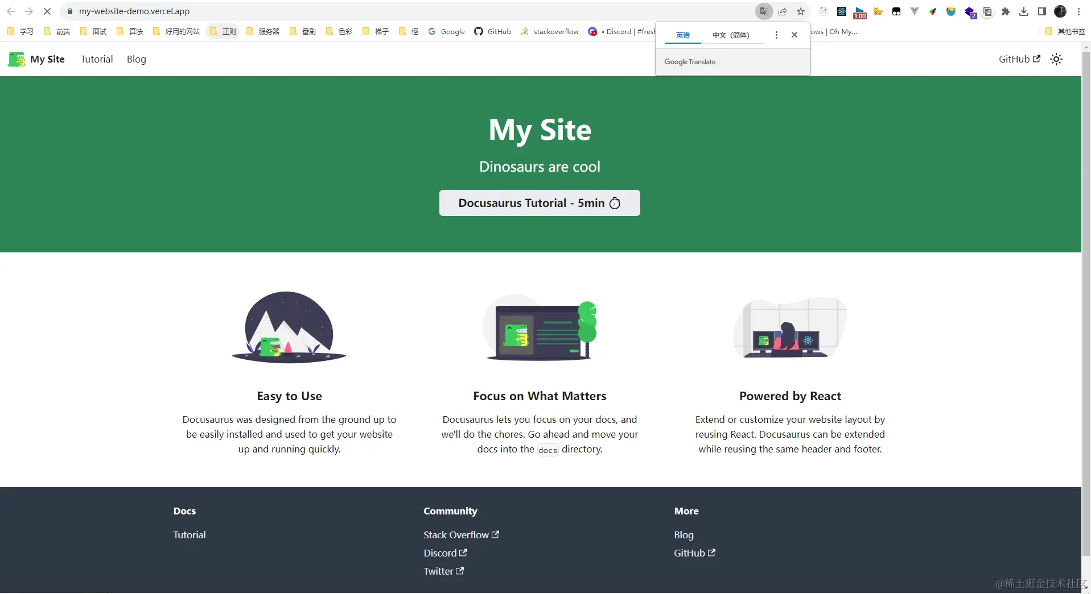Open the Twitter footer link
The height and width of the screenshot is (594, 1091).
(x=443, y=571)
